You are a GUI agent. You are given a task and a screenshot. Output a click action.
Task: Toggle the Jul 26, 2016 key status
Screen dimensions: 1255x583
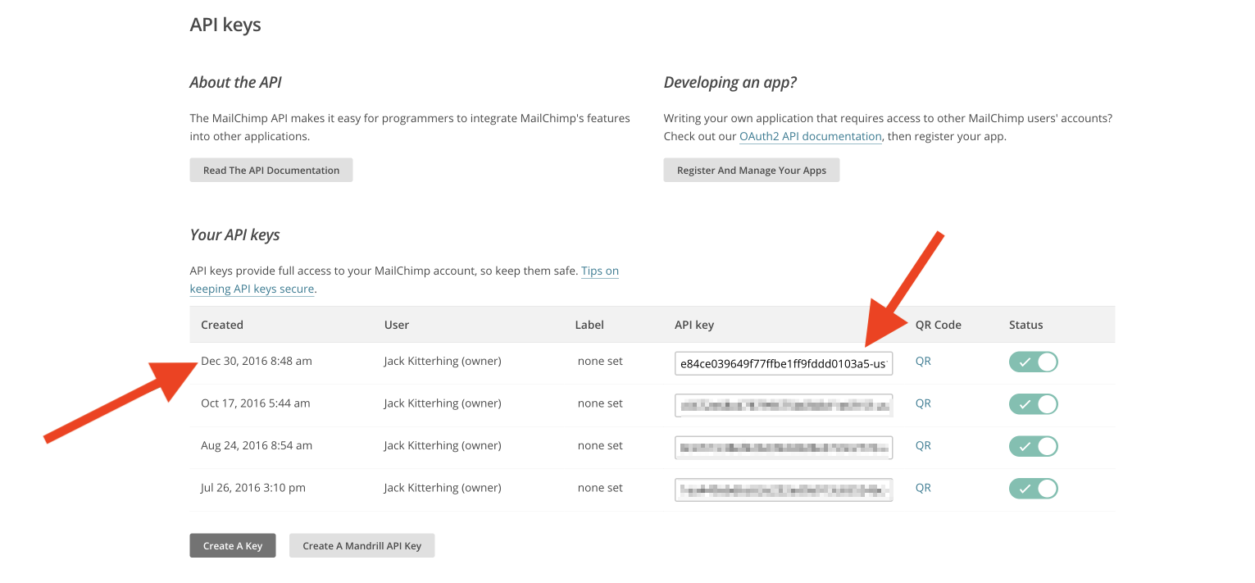point(1033,488)
